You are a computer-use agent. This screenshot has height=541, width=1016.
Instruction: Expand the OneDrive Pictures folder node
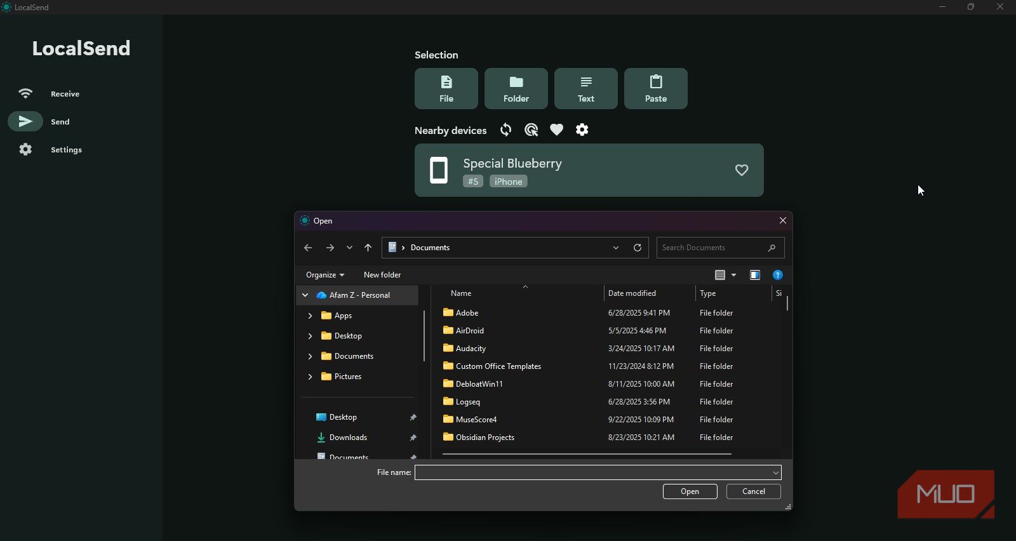point(310,377)
